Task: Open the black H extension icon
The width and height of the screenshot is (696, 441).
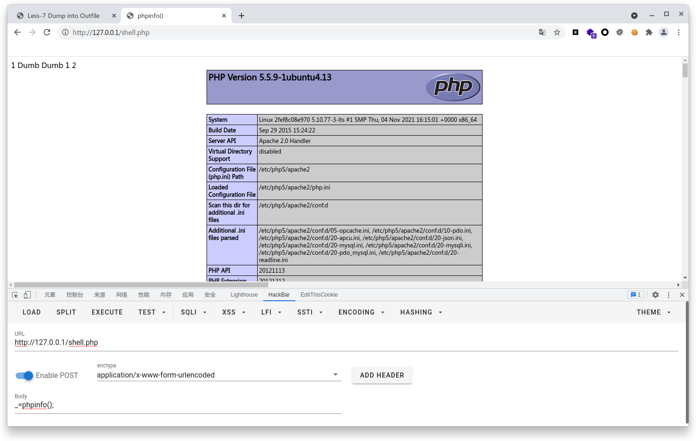Action: [x=575, y=32]
